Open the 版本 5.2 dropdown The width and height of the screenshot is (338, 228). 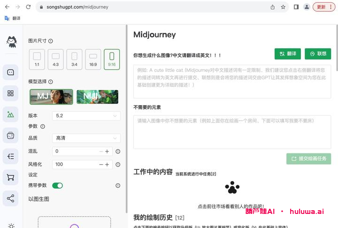coord(86,115)
